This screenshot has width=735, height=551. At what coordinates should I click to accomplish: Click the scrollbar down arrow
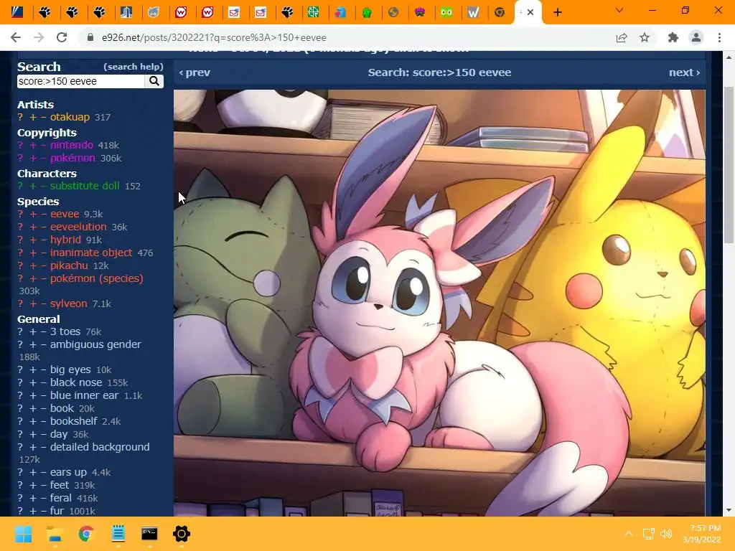729,510
